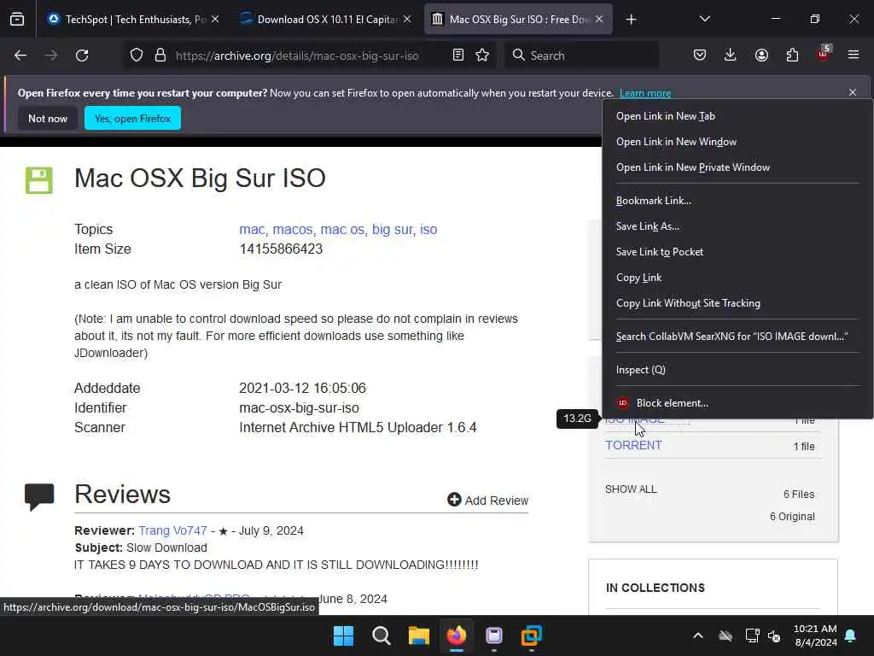Search CollabVM SearXNG for selected text

tap(731, 337)
